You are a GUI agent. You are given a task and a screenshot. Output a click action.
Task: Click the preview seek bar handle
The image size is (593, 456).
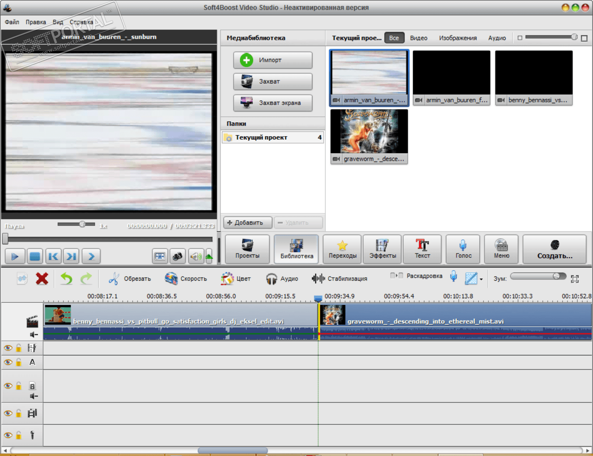(x=5, y=239)
